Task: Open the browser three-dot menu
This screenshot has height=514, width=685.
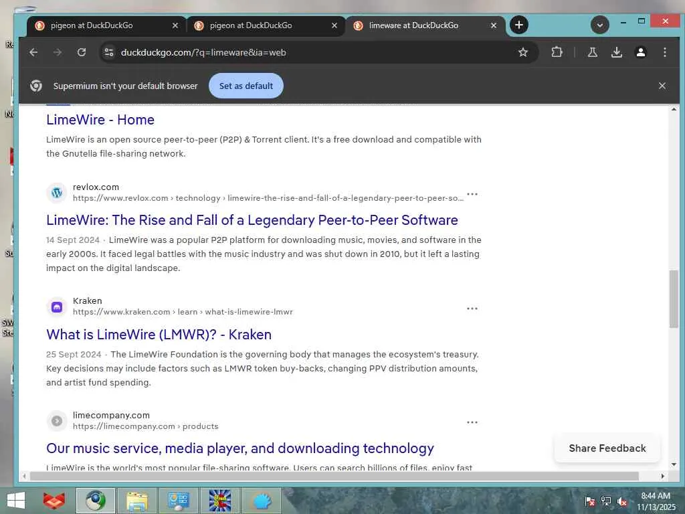Action: pos(664,52)
